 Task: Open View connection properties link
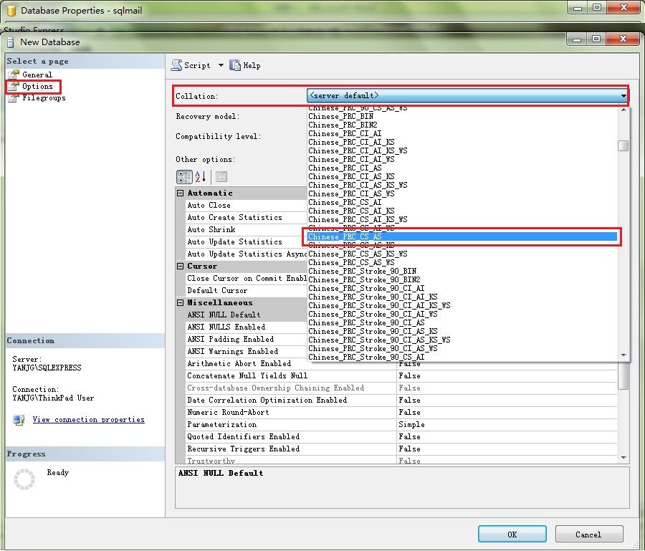point(88,419)
